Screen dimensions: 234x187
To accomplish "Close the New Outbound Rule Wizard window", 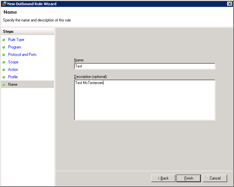I will (229, 4).
